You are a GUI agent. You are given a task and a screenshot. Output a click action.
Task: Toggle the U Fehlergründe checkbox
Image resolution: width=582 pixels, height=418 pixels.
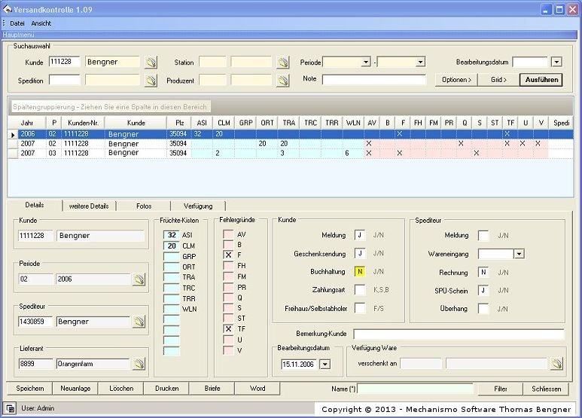pyautogui.click(x=228, y=340)
